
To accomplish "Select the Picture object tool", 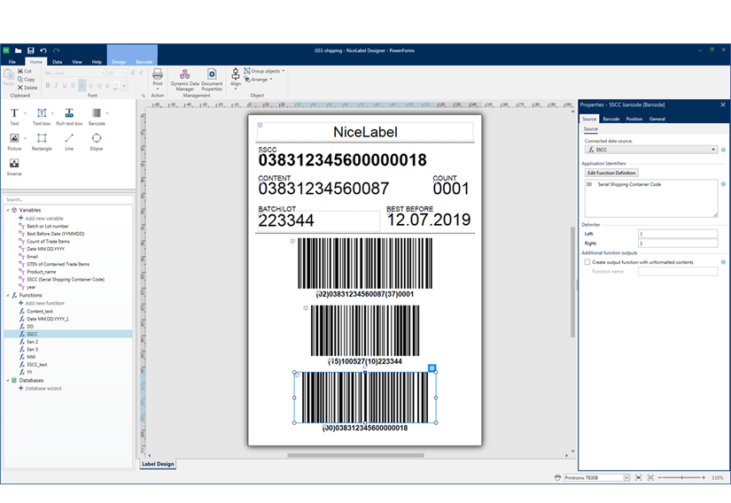I will 14,142.
